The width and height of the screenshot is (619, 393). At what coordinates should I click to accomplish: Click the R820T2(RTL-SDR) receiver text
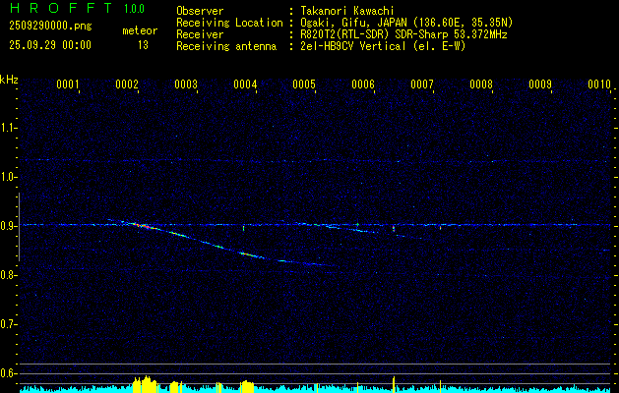pyautogui.click(x=403, y=34)
